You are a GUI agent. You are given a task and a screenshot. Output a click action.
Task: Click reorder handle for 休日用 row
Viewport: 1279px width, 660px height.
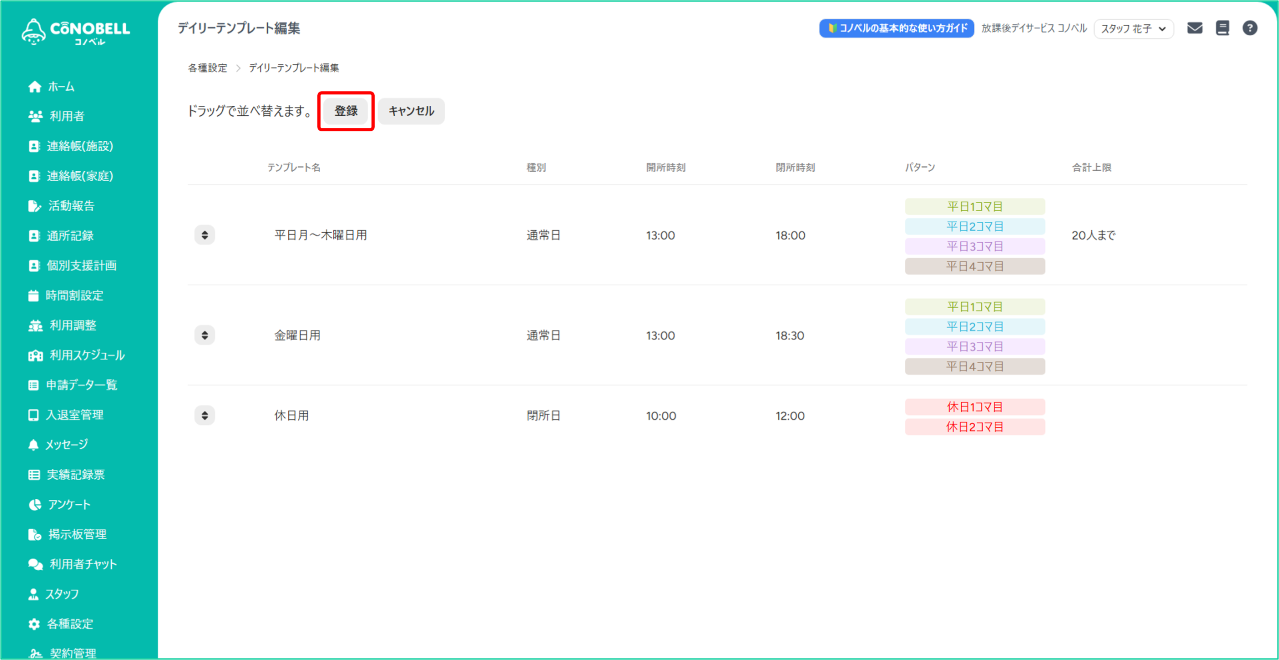205,415
